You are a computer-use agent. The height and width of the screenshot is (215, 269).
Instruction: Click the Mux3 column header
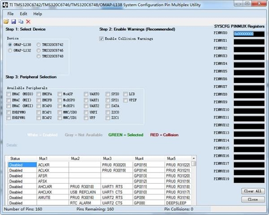pos(117,158)
